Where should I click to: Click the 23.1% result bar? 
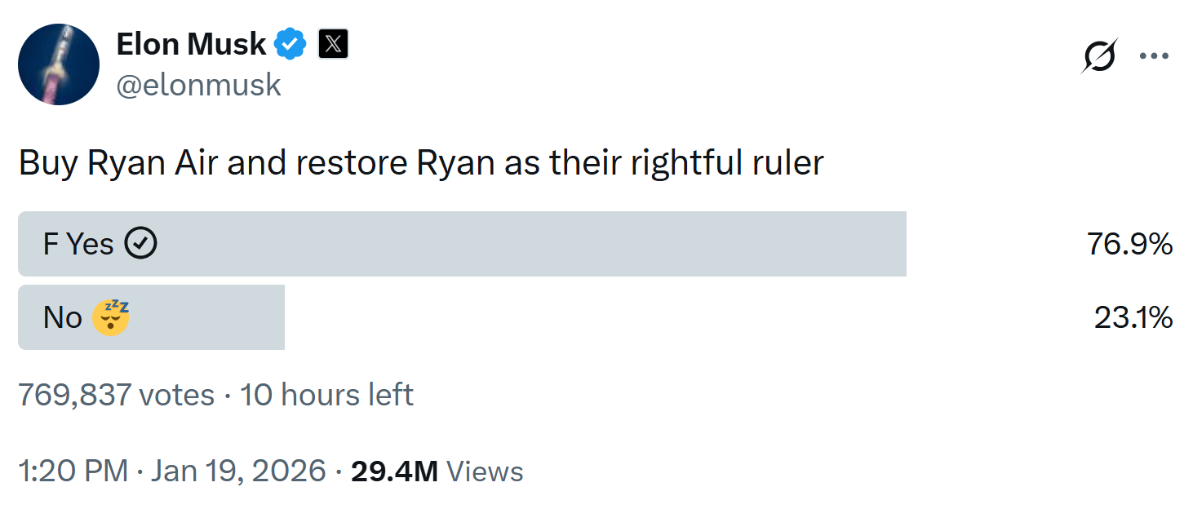(x=151, y=317)
